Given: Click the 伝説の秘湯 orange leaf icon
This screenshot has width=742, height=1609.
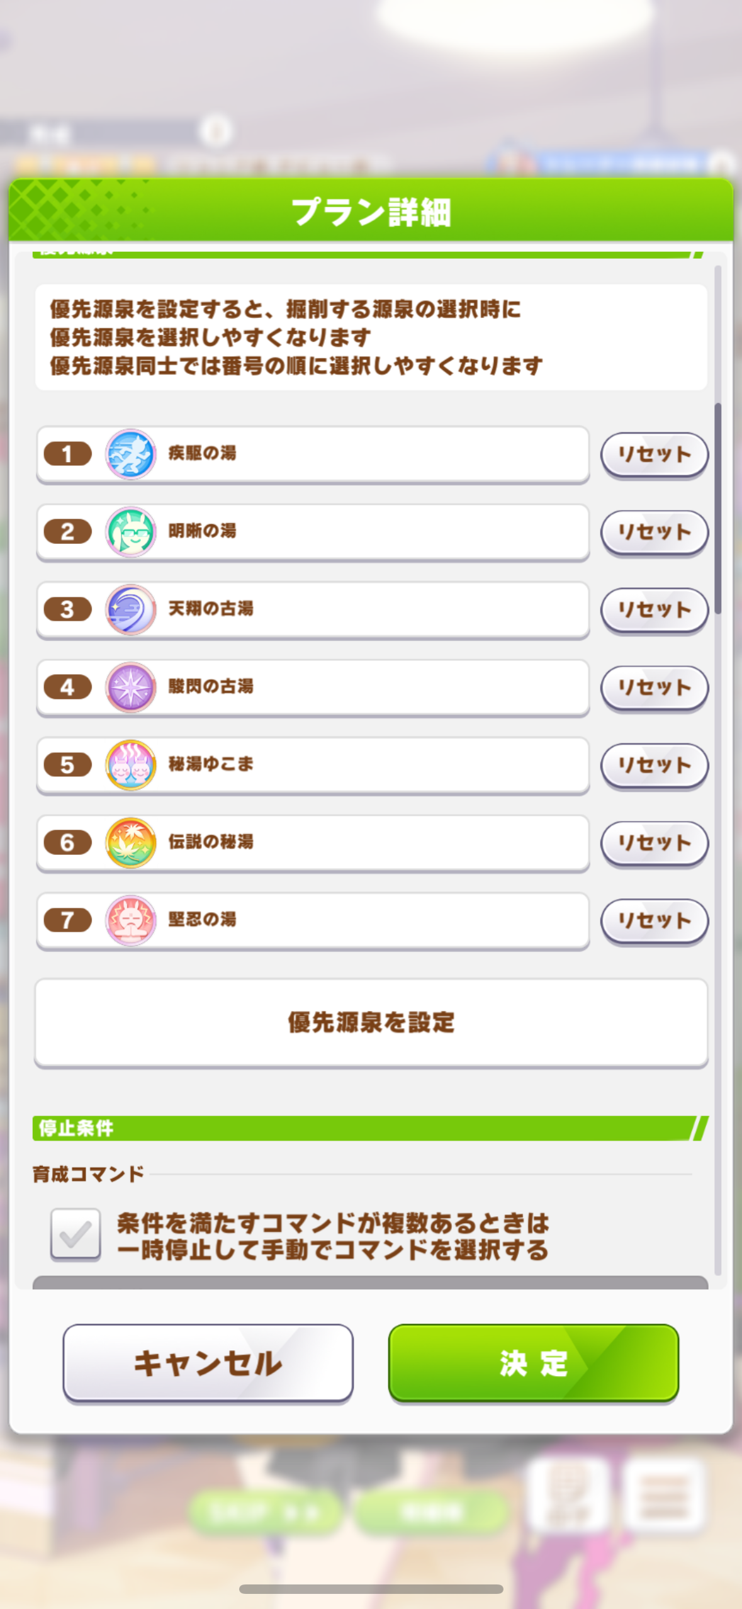Looking at the screenshot, I should [130, 843].
